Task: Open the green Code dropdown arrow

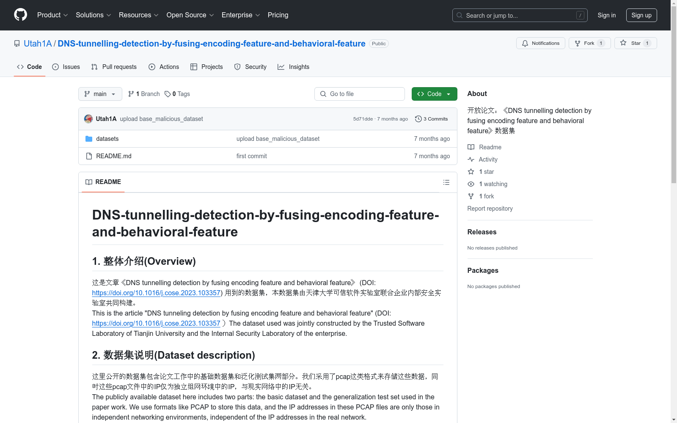Action: pos(448,94)
